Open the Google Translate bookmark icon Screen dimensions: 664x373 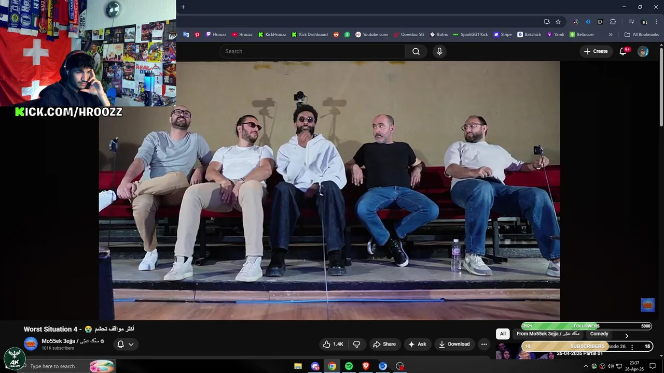(186, 35)
